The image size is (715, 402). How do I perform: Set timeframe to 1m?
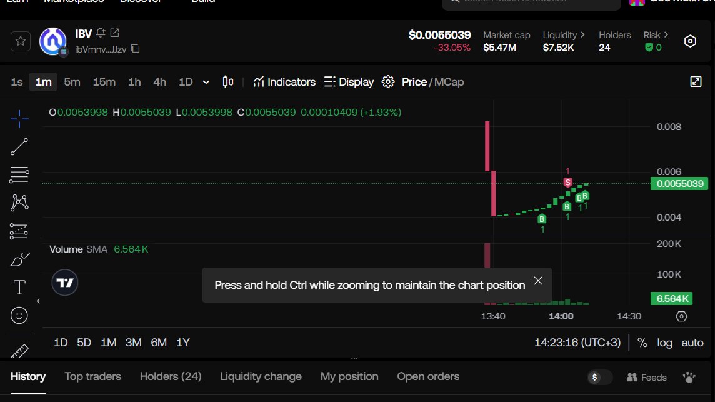click(43, 82)
